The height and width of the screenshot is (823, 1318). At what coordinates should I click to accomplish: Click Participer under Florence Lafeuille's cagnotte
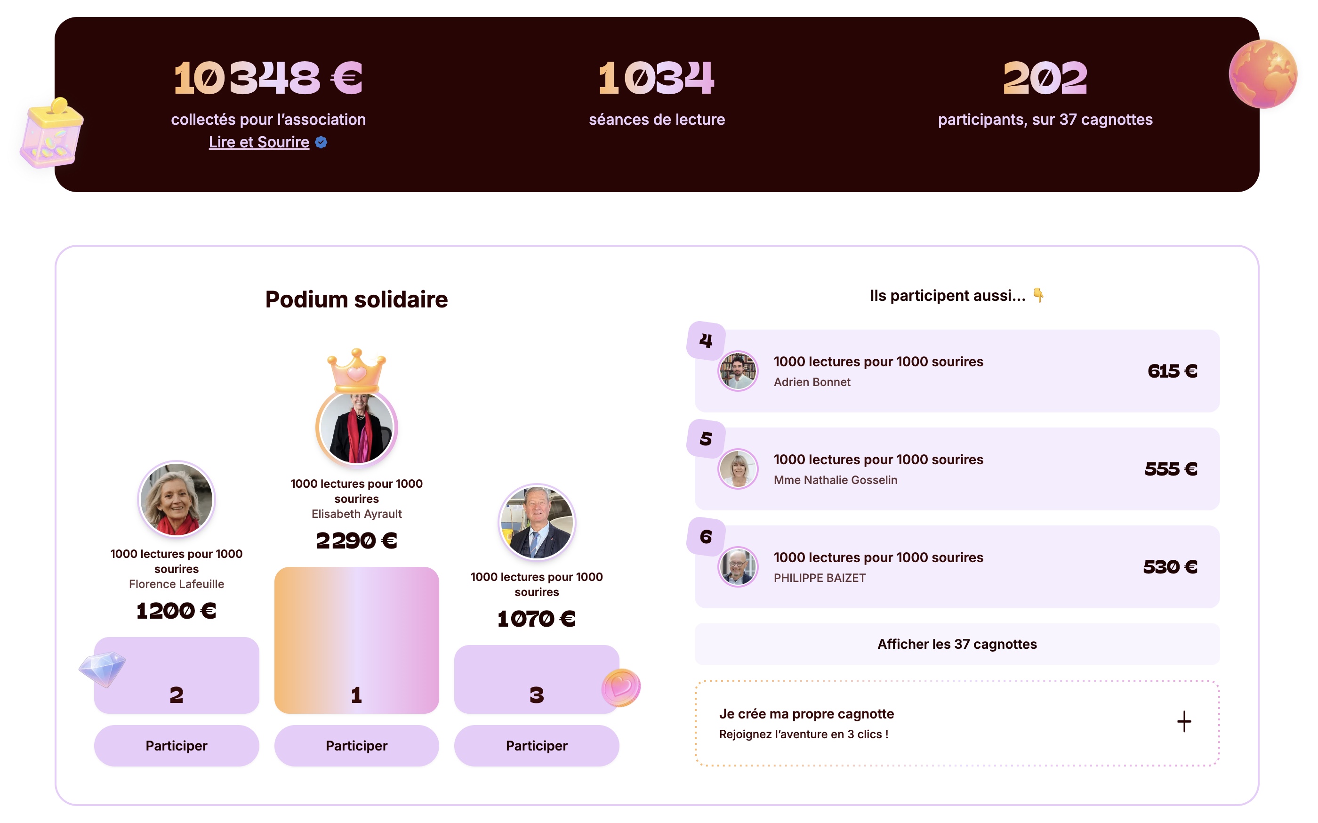pyautogui.click(x=177, y=746)
